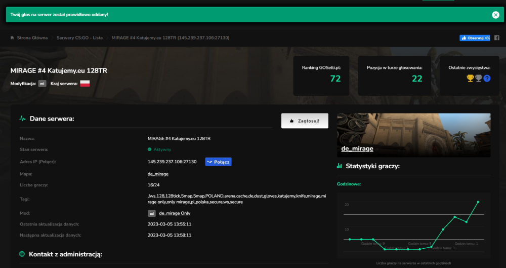Open the de_mirage link in the Mapa row
This screenshot has width=506, height=268.
158,174
